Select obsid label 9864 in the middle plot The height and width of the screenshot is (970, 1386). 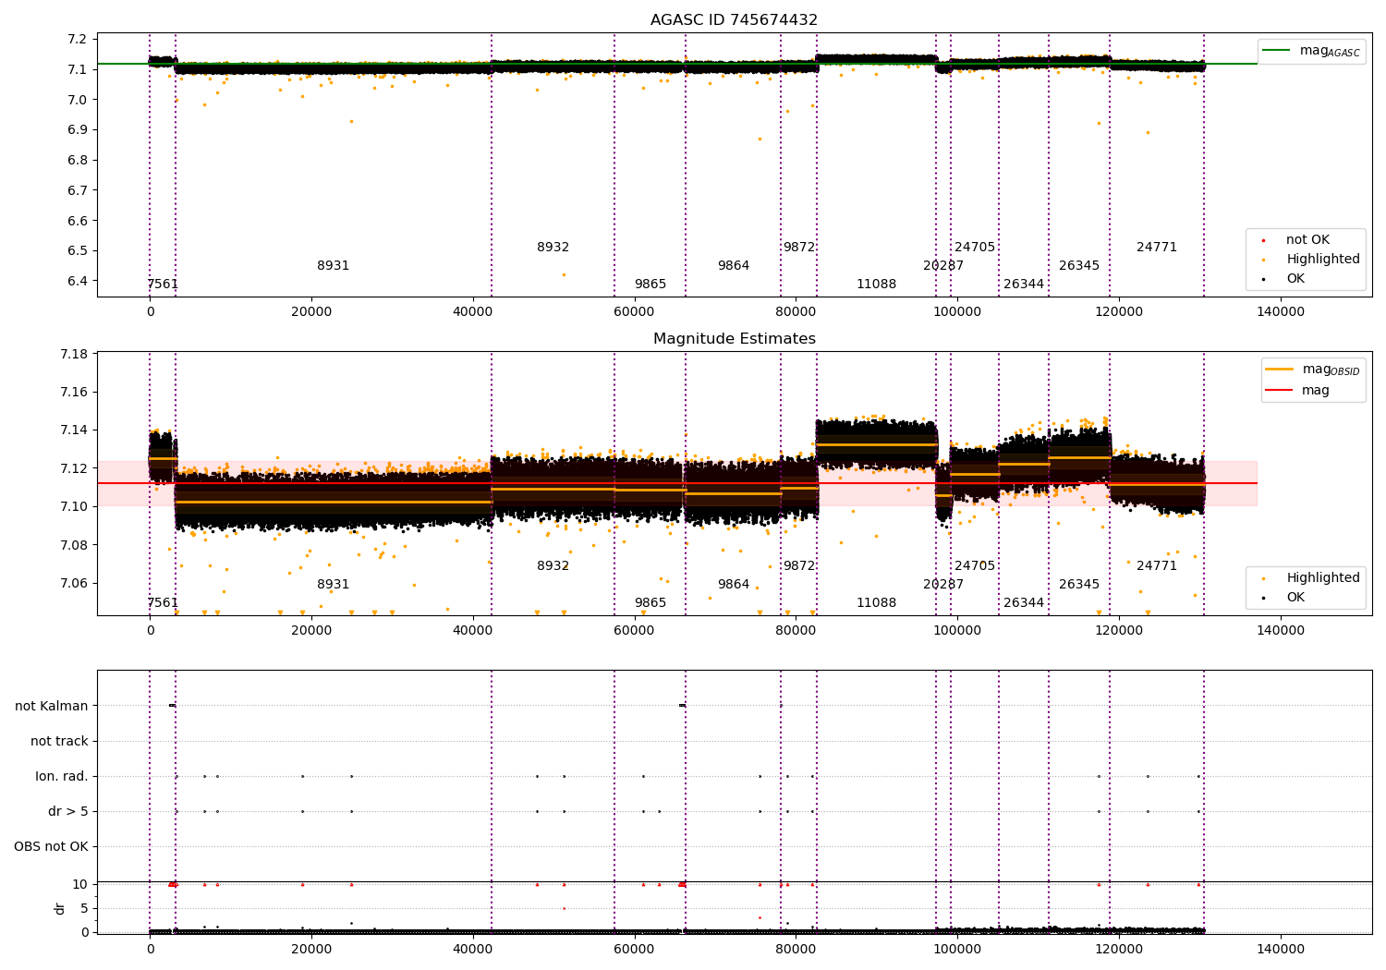click(x=734, y=585)
